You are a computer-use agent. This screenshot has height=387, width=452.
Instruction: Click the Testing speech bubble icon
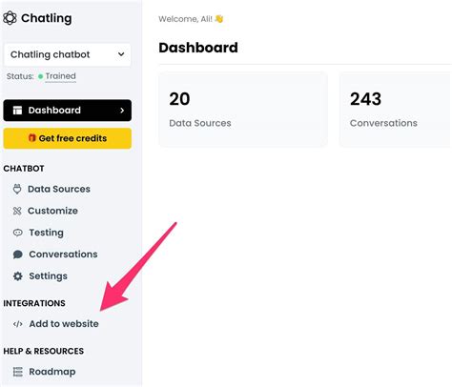pyautogui.click(x=18, y=233)
